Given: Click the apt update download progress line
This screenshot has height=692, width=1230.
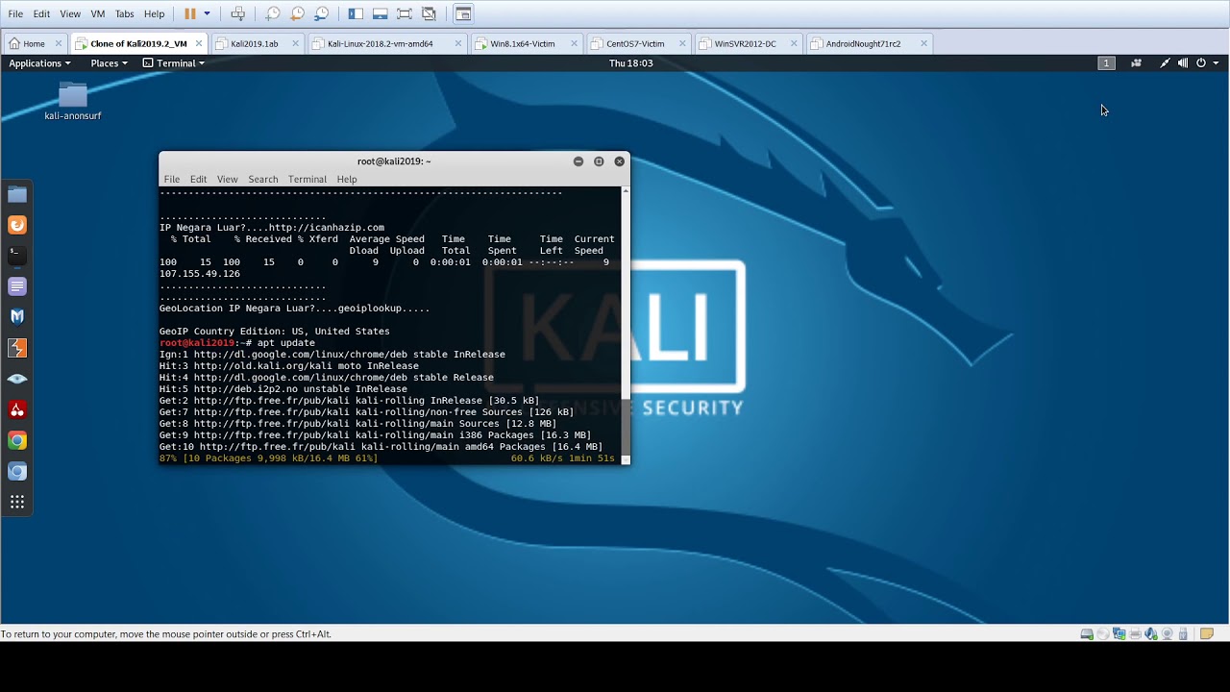Looking at the screenshot, I should click(x=387, y=458).
